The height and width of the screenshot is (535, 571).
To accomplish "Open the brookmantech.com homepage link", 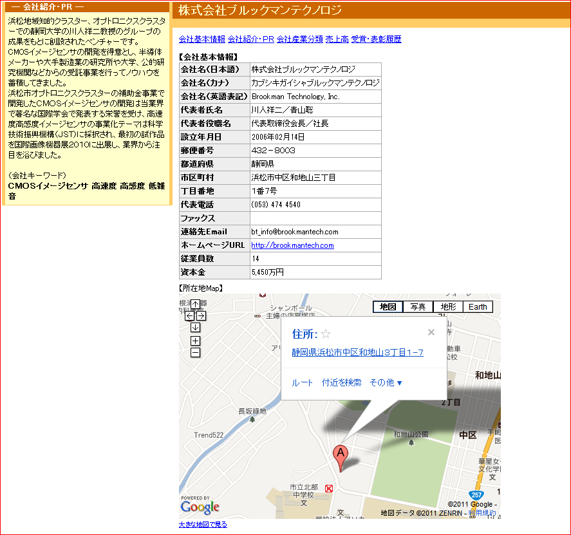I will pyautogui.click(x=292, y=245).
